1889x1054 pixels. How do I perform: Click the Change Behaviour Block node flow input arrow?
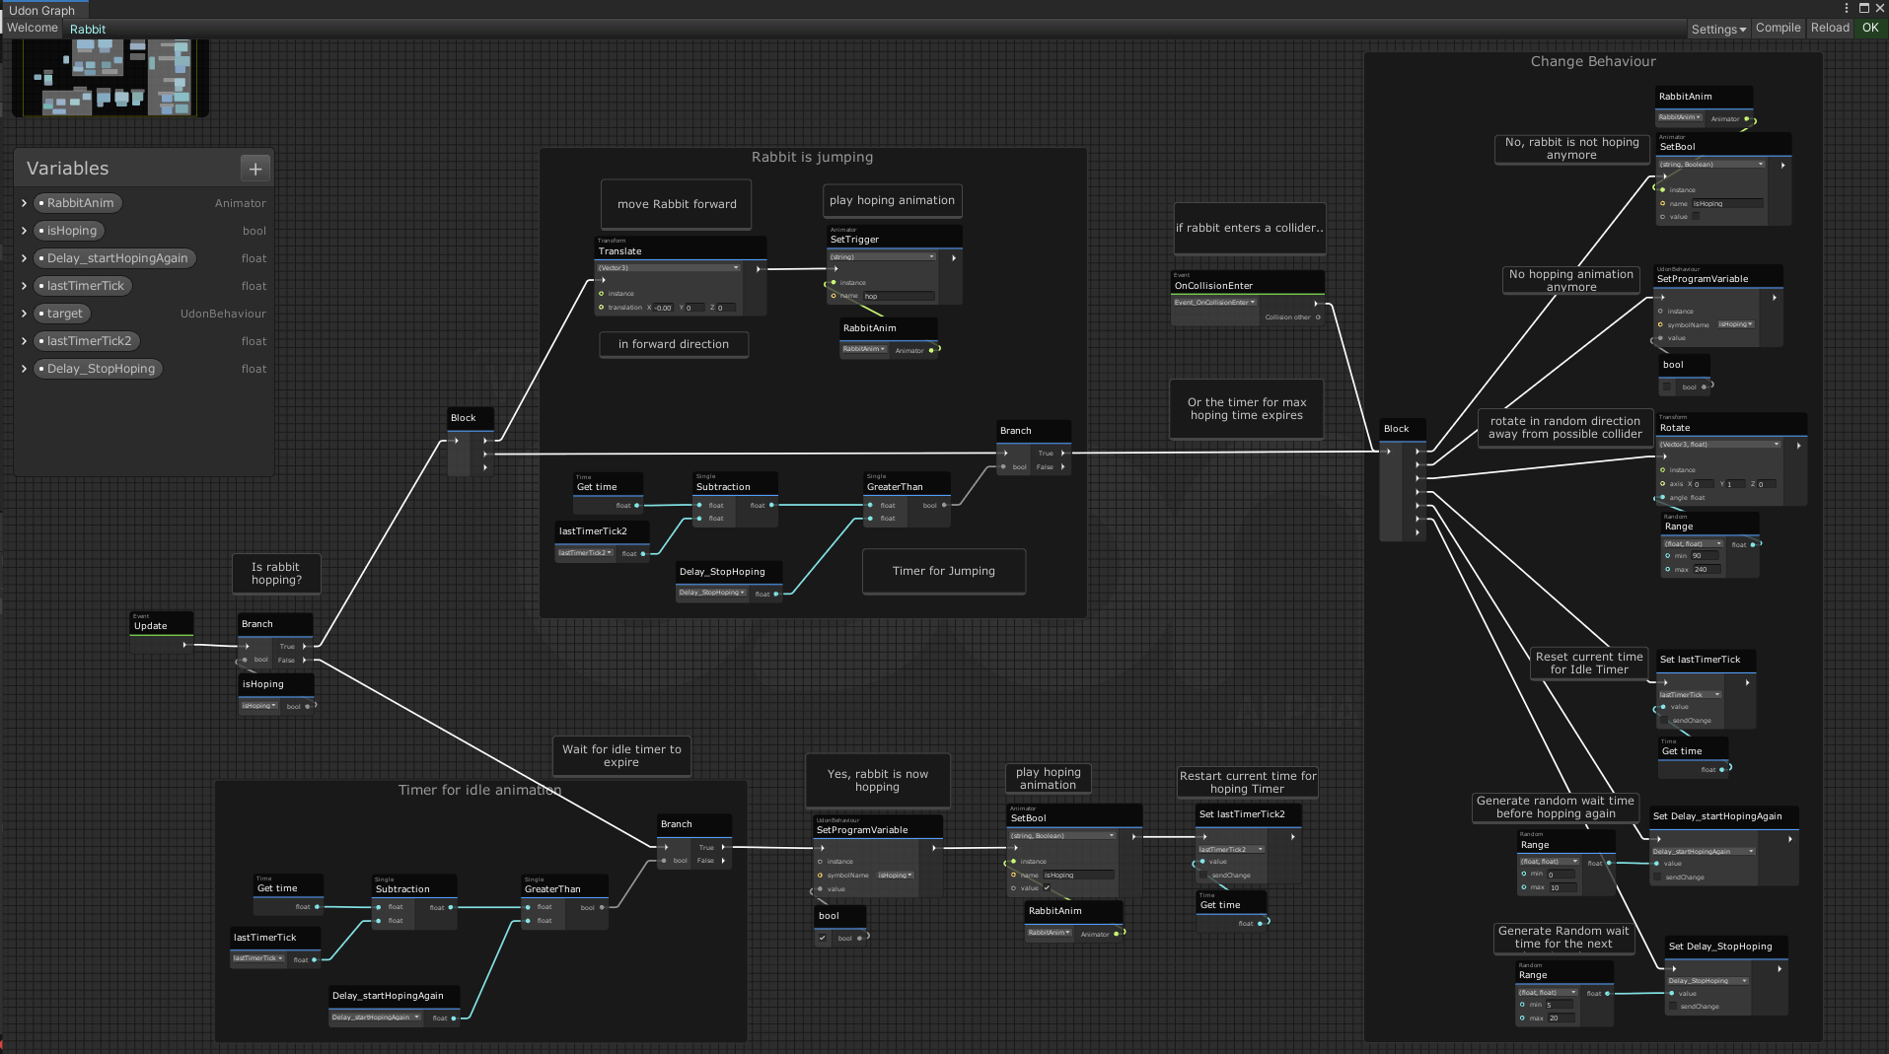point(1389,452)
